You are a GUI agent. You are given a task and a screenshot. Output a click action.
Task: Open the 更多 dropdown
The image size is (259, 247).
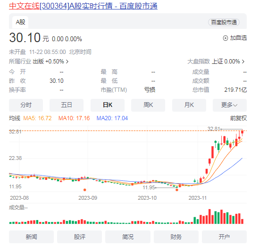coord(230,105)
